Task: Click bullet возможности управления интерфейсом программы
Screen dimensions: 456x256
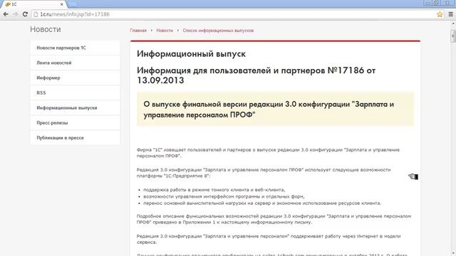Action: coord(224,196)
